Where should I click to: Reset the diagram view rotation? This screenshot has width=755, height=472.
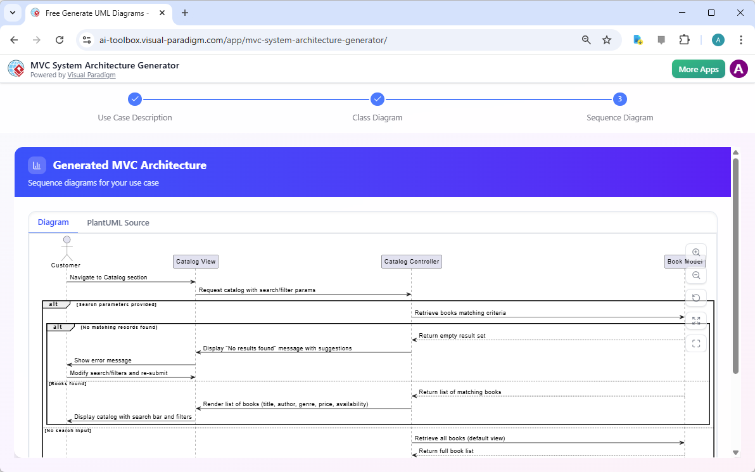(x=696, y=297)
